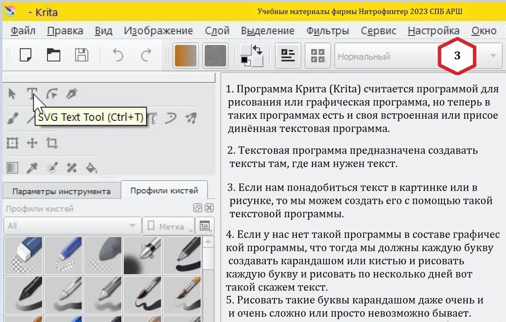Select the Freehand Brush tool
Screen dimensions: 506x322
pyautogui.click(x=12, y=119)
